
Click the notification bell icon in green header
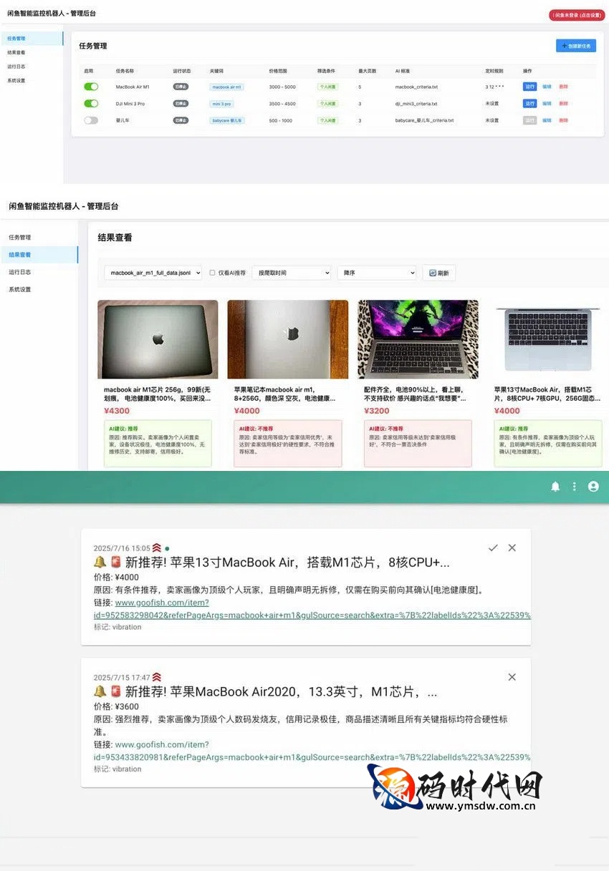[555, 487]
